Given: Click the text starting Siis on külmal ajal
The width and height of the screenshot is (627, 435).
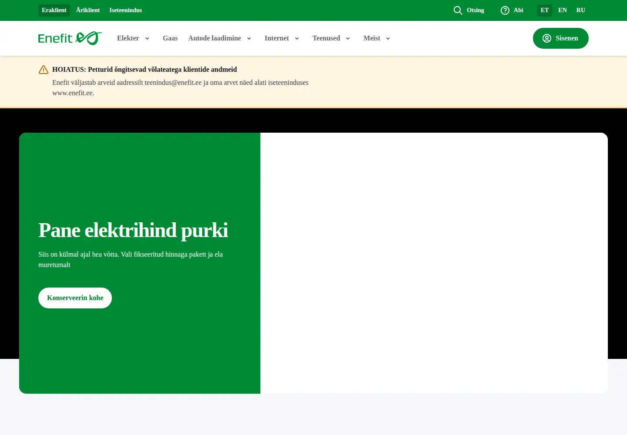Looking at the screenshot, I should [131, 260].
